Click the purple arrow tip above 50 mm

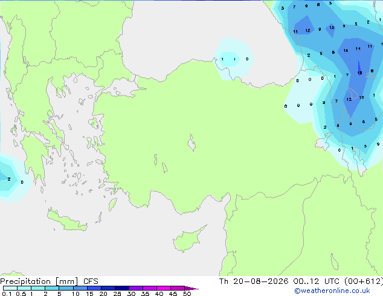191,288
